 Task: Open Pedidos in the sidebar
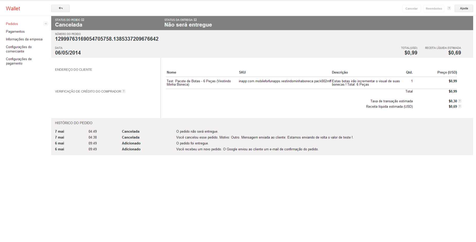[x=12, y=24]
